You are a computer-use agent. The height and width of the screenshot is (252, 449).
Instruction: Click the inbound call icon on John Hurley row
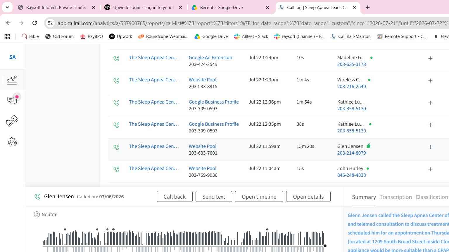(116, 169)
